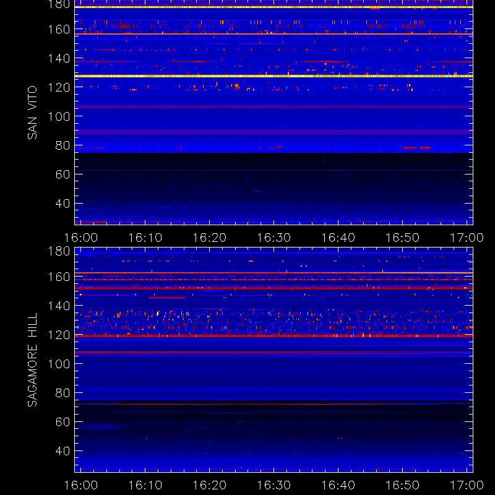Click the SAGAMORE HILL axis label
The height and width of the screenshot is (495, 495).
(x=32, y=360)
